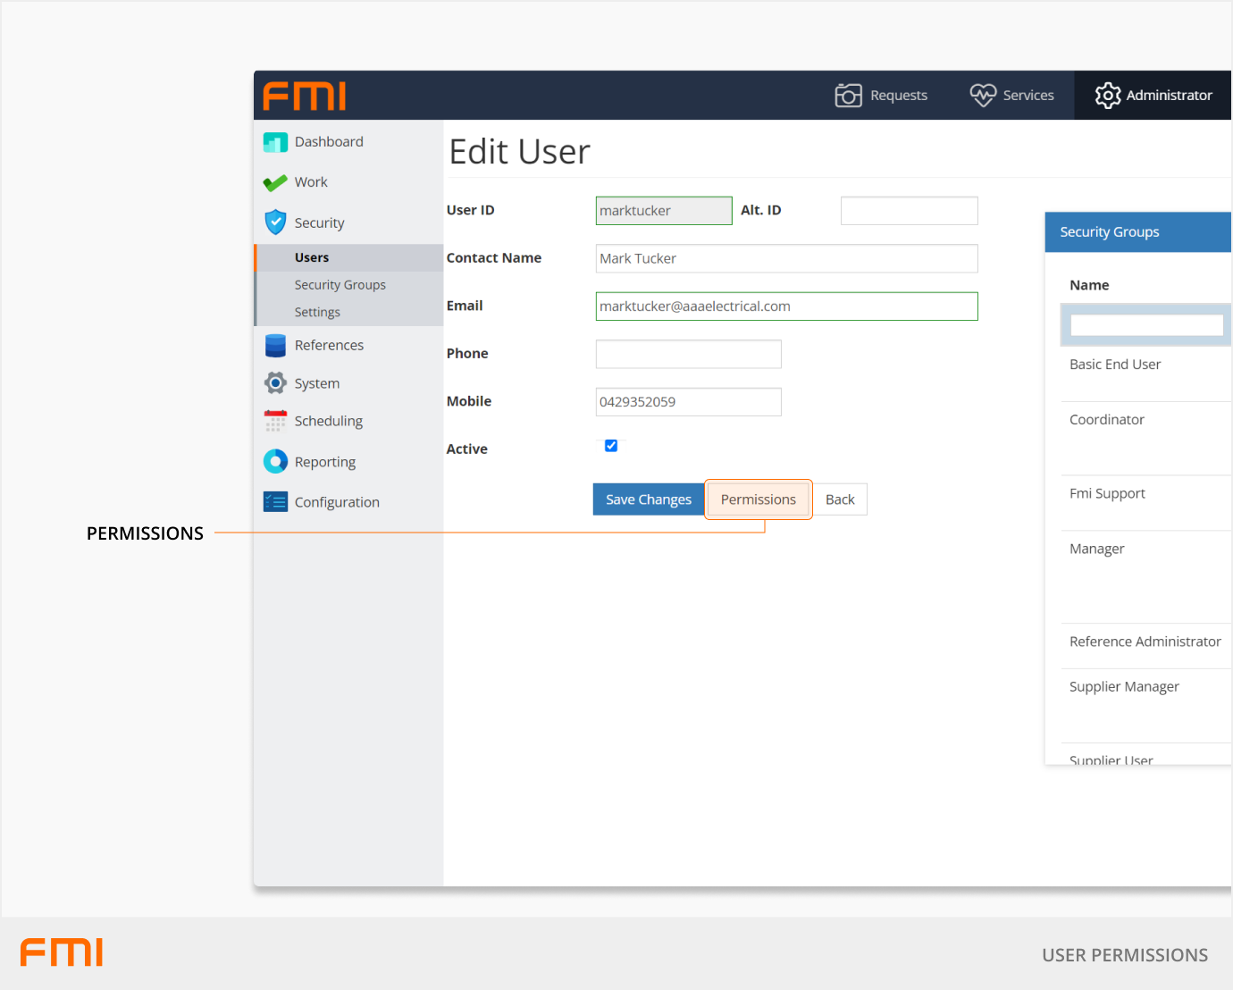Screen dimensions: 1233x990
Task: Click the Configuration checklist icon
Action: point(275,502)
